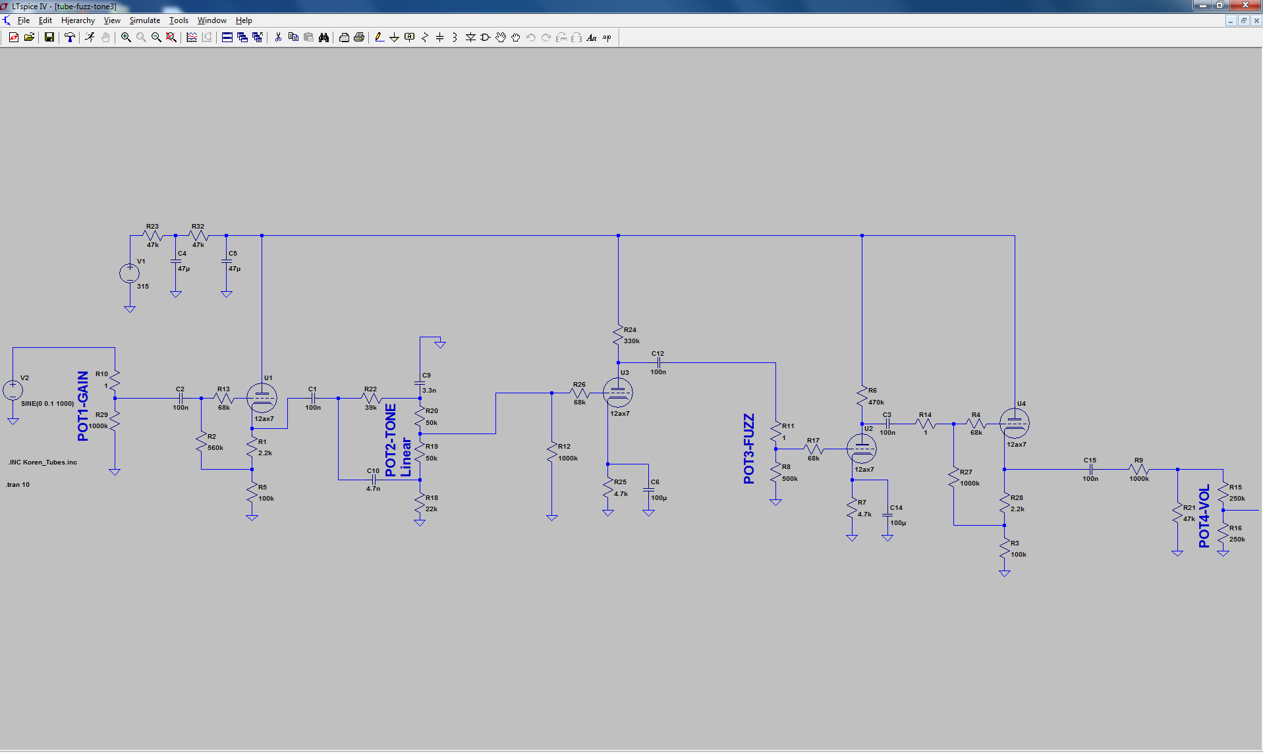The height and width of the screenshot is (753, 1263).
Task: Select the Move hand tool
Action: [x=501, y=38]
